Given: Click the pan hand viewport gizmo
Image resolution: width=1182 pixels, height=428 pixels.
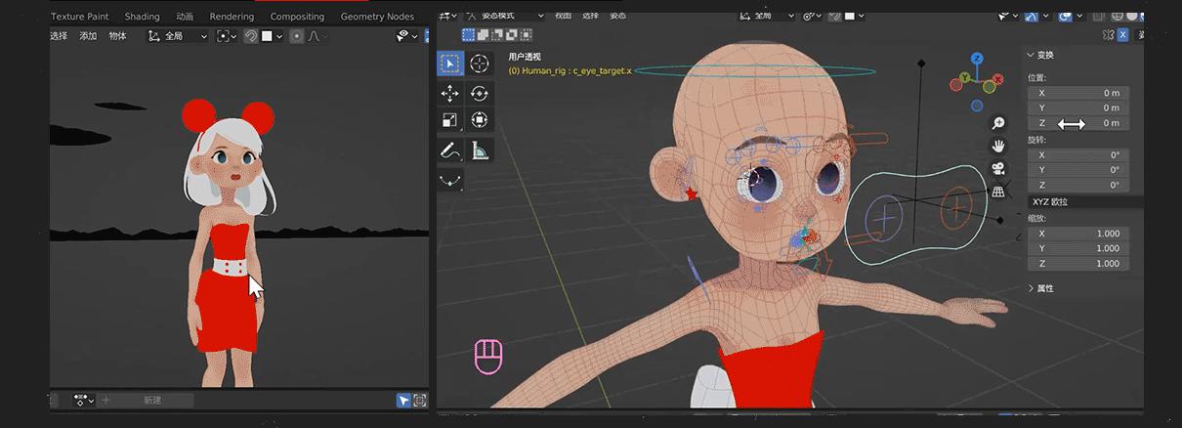Looking at the screenshot, I should point(998,146).
